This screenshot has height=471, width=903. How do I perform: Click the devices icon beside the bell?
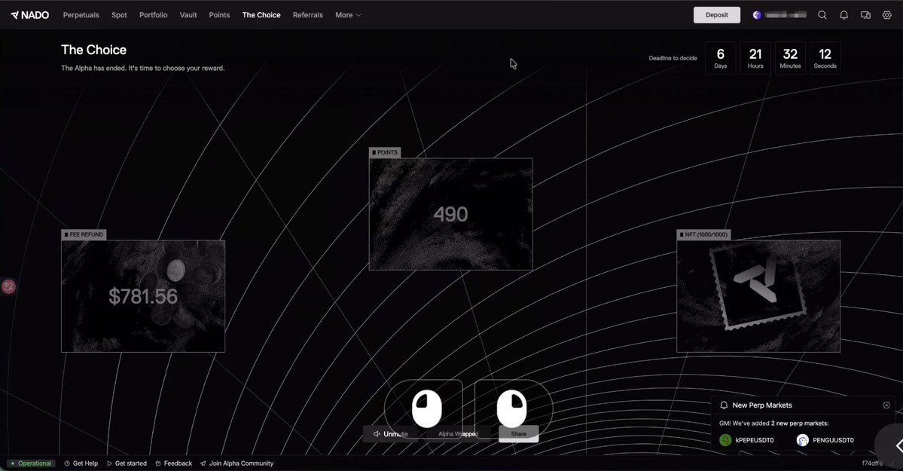[865, 15]
